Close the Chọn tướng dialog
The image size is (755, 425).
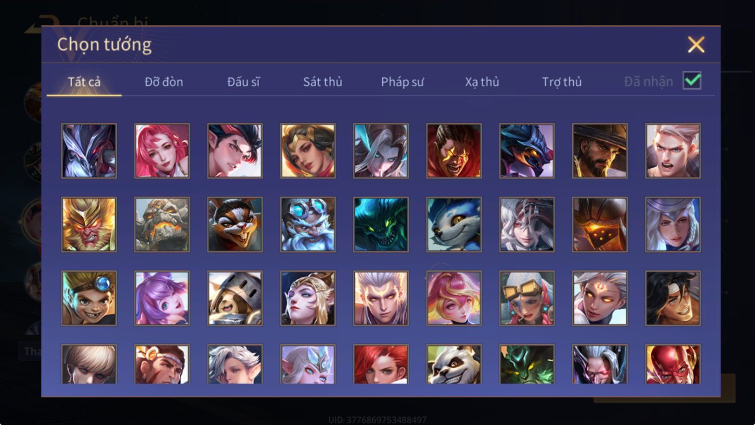696,44
